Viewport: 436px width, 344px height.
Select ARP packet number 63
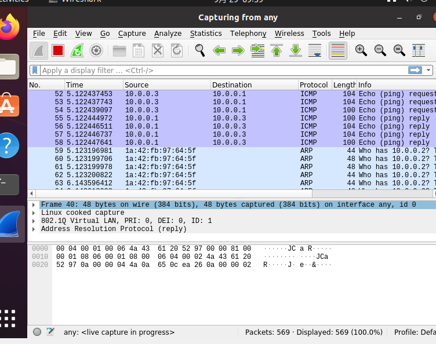pyautogui.click(x=232, y=183)
